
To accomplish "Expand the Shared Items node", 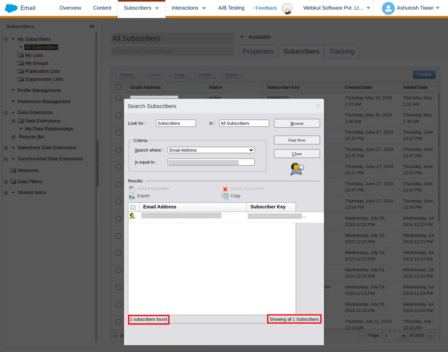I will pos(6,193).
